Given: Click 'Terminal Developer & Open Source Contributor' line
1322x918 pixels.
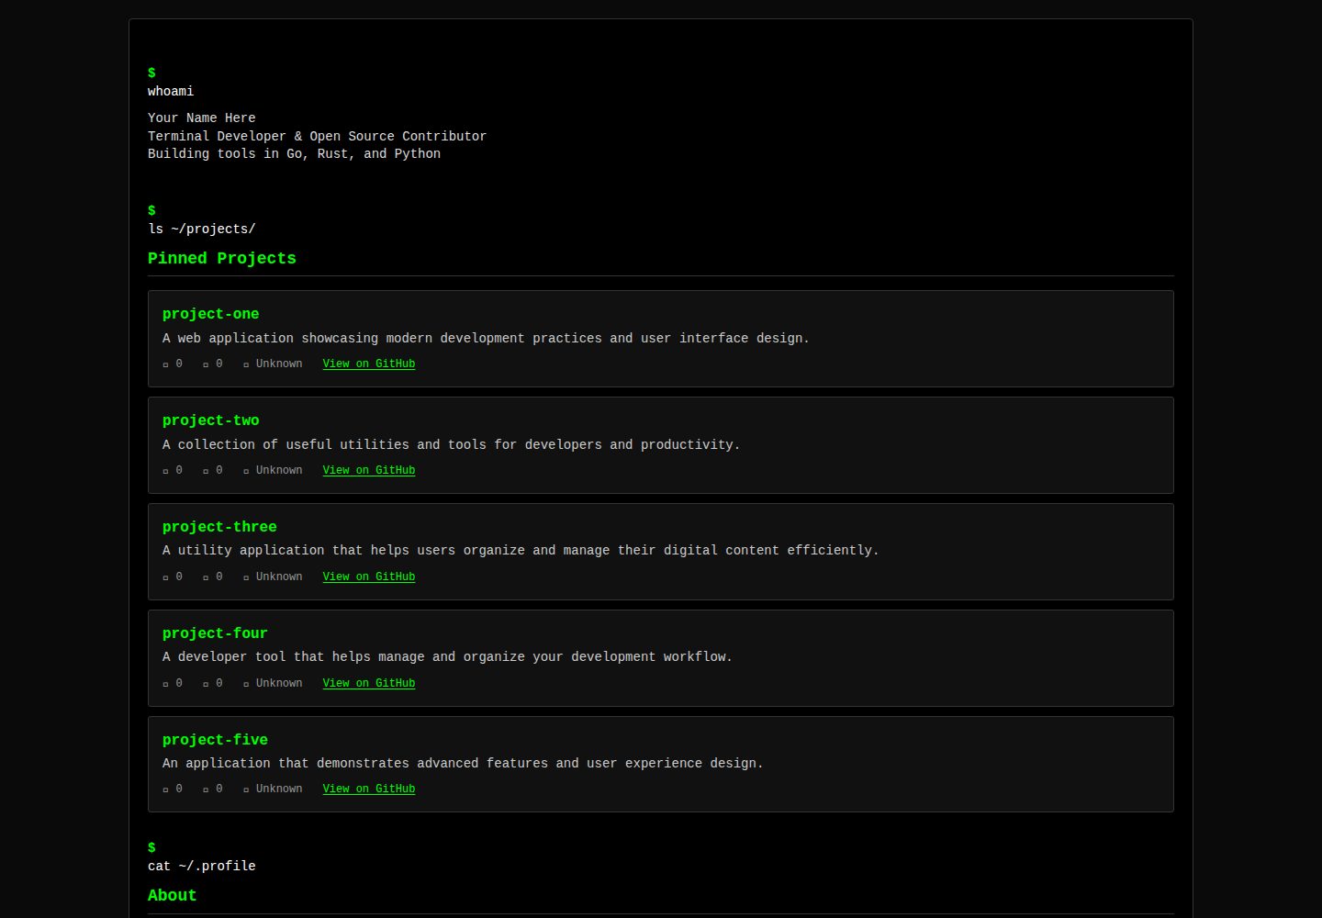Looking at the screenshot, I should coord(317,136).
